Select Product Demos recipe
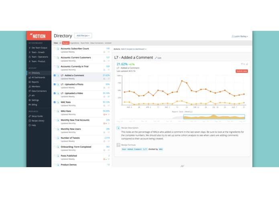The width and height of the screenshot is (279, 198). point(81,165)
